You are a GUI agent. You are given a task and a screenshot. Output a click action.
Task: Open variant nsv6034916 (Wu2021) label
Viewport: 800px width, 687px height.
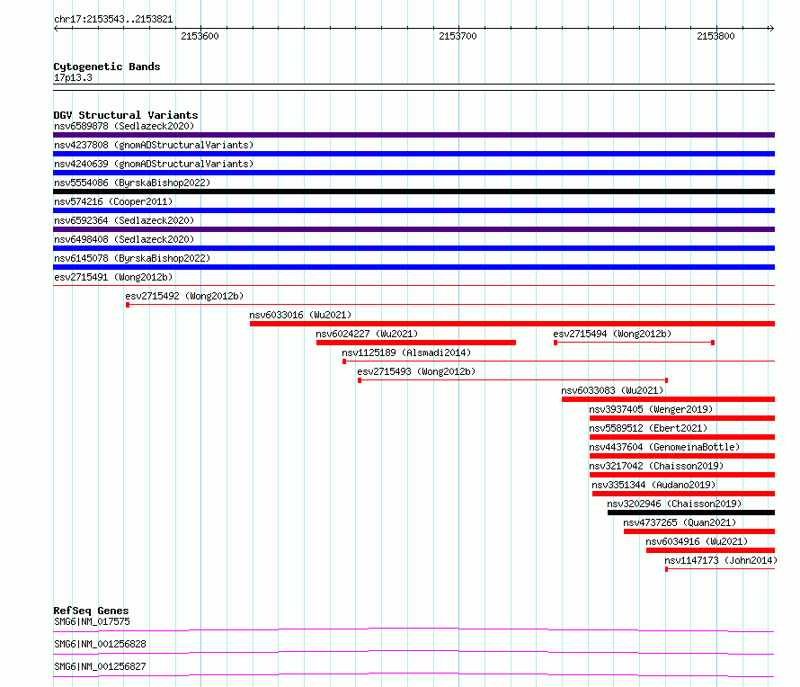point(697,541)
